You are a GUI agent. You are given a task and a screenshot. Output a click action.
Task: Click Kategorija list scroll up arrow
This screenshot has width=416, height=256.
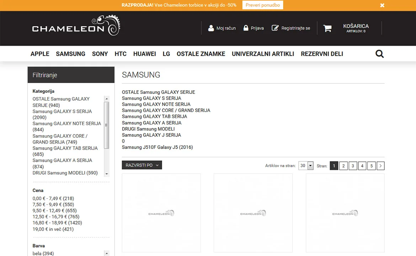coord(107,99)
